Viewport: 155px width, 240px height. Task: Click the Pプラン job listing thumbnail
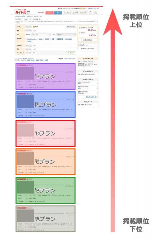(25, 73)
